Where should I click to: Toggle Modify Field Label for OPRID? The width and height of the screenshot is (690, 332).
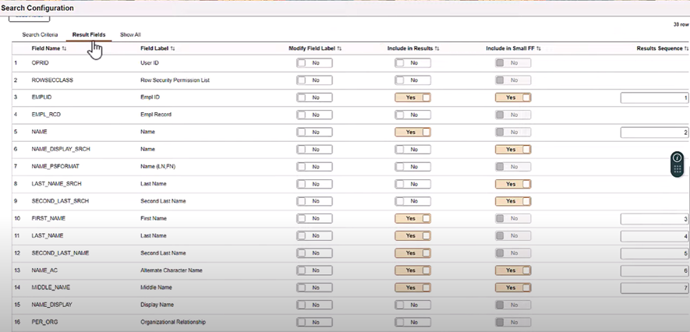pyautogui.click(x=314, y=63)
